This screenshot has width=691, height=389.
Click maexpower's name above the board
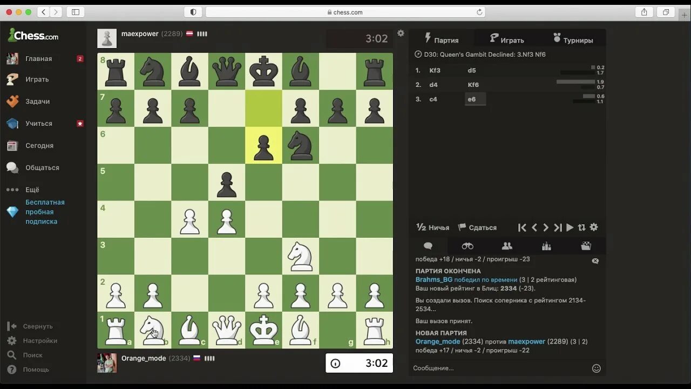(140, 33)
